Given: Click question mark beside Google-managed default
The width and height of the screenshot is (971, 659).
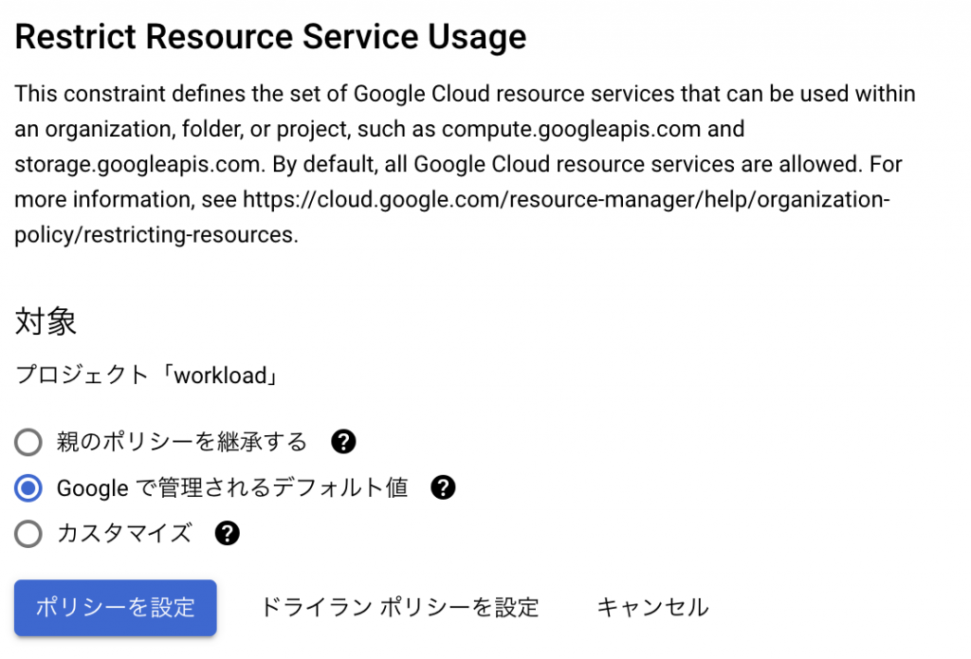Looking at the screenshot, I should (443, 487).
